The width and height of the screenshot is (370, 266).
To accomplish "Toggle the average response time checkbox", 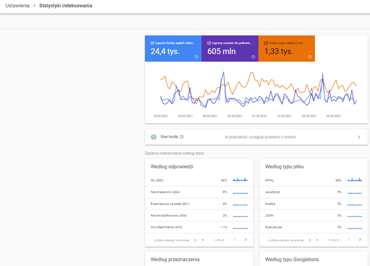I will point(265,43).
